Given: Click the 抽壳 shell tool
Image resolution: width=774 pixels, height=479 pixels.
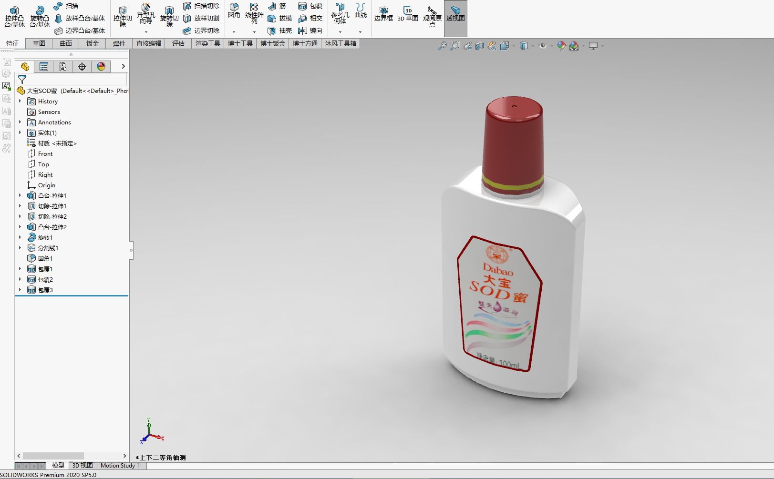Looking at the screenshot, I should coord(280,31).
